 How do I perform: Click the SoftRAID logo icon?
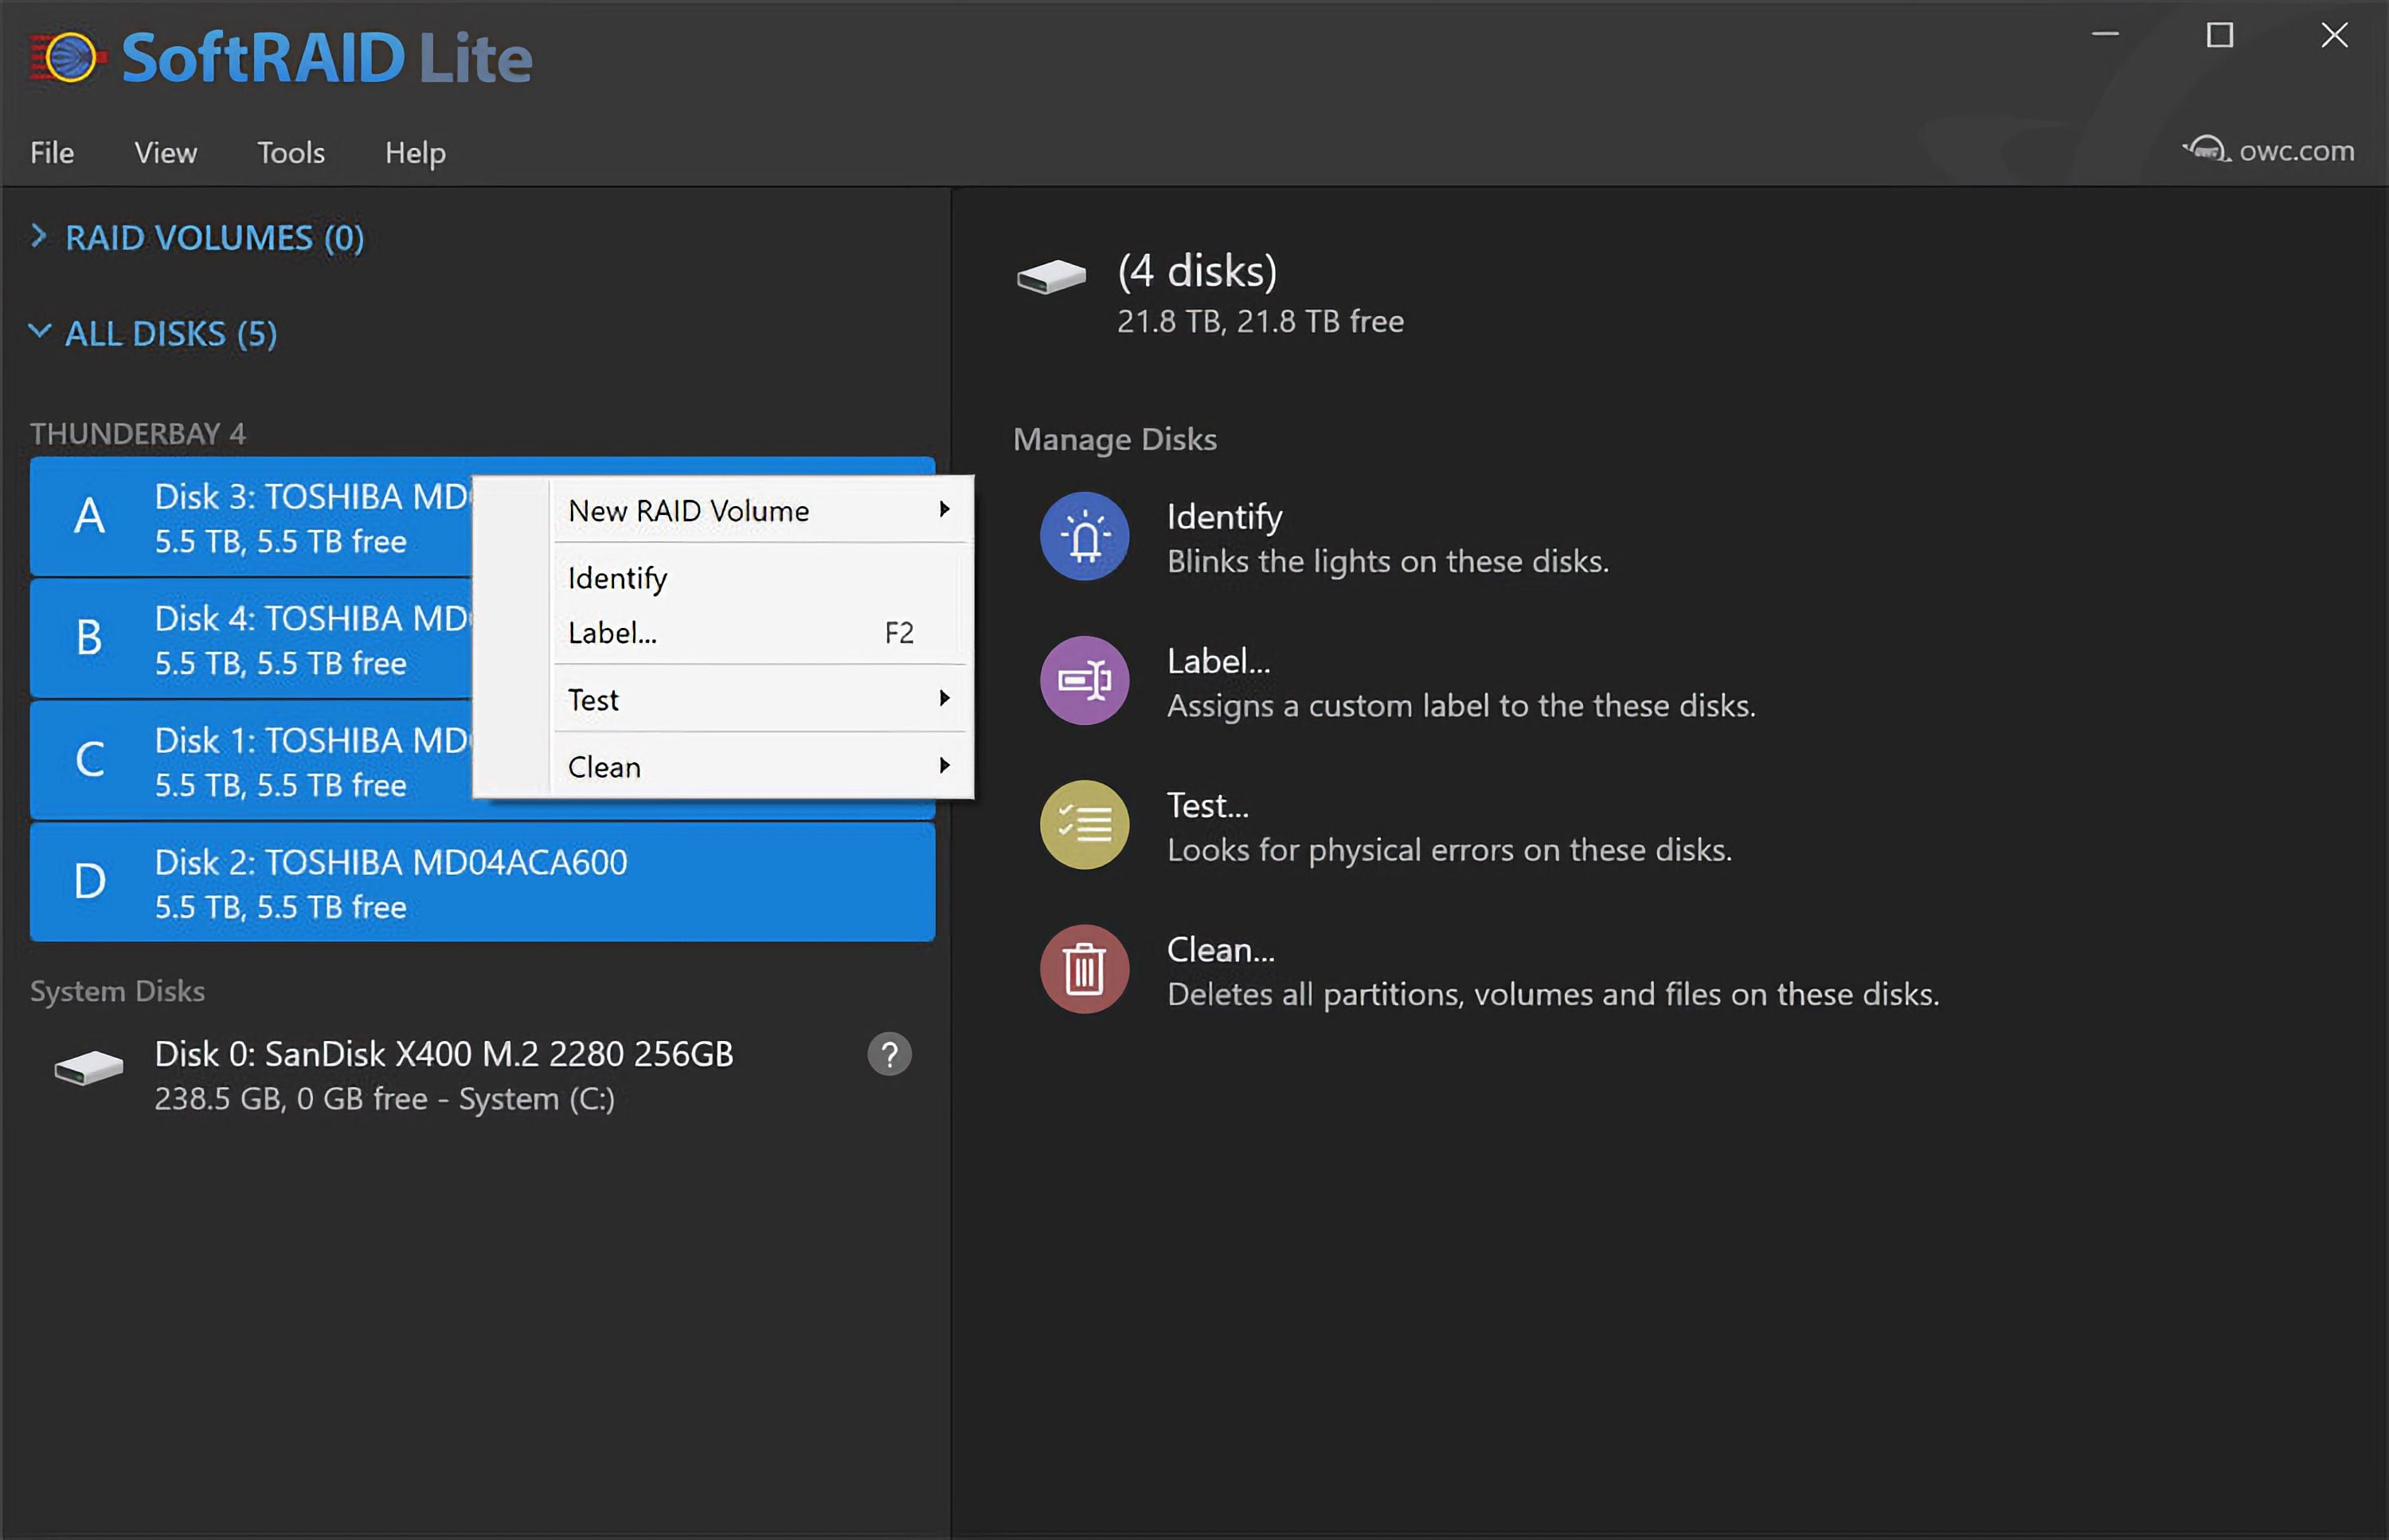click(68, 57)
